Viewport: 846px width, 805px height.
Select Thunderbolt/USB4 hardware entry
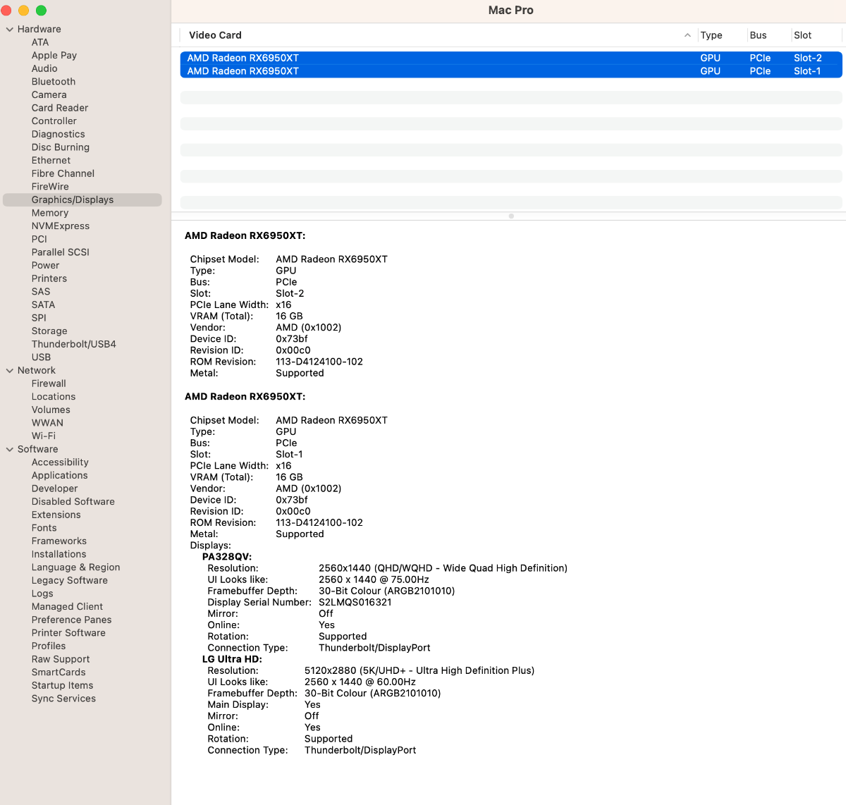click(74, 344)
